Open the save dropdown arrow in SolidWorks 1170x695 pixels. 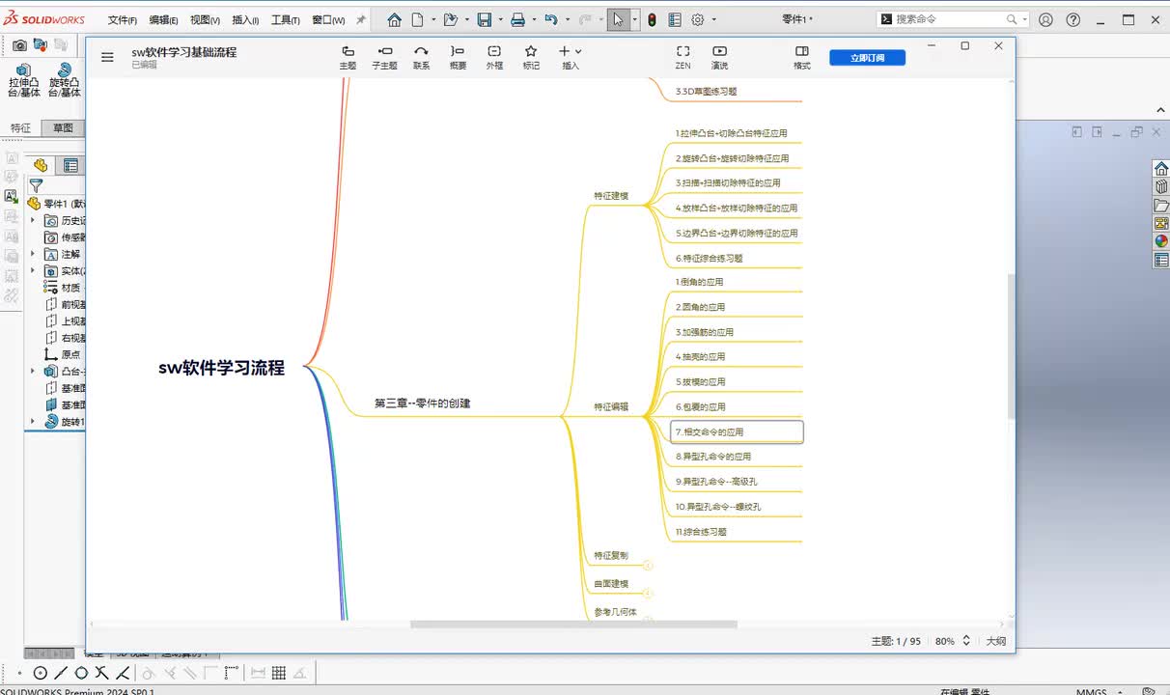point(499,19)
